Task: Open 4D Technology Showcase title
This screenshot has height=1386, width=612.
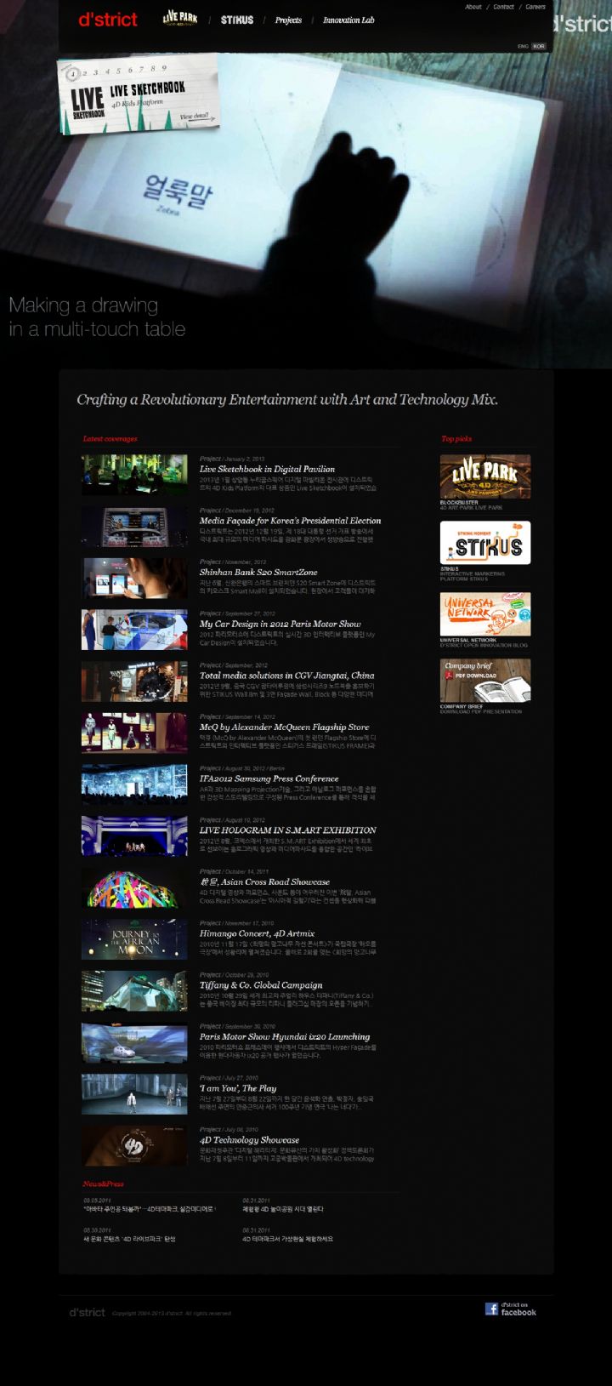Action: (249, 1140)
